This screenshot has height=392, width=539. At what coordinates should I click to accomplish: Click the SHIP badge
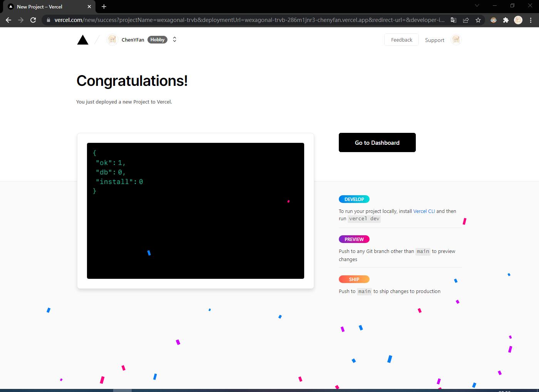click(x=354, y=279)
